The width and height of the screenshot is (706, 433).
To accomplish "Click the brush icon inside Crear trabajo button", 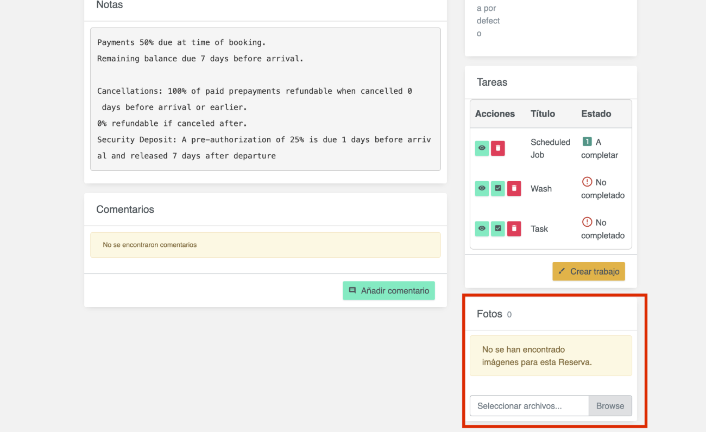I will 562,271.
